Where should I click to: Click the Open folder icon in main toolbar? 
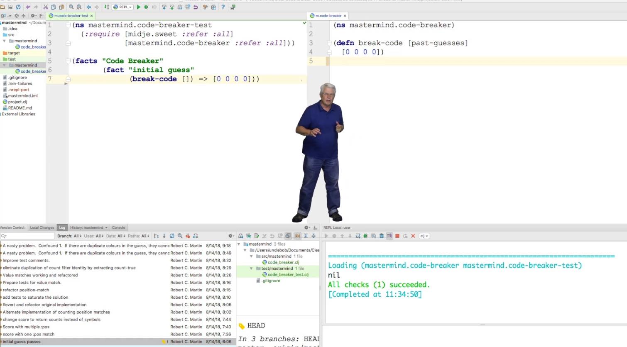point(2,7)
